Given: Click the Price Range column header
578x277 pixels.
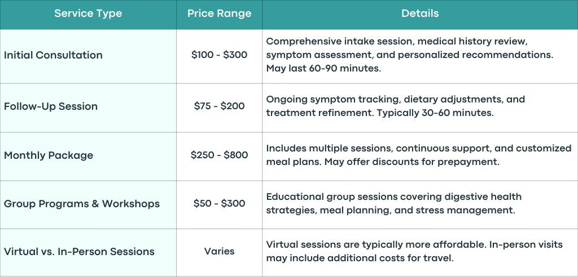Looking at the screenshot, I should (220, 14).
